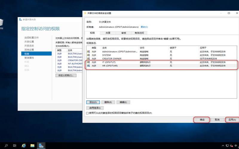This screenshot has width=239, height=149.
Task: Click the 中 input method indicator
Action: click(236, 145)
